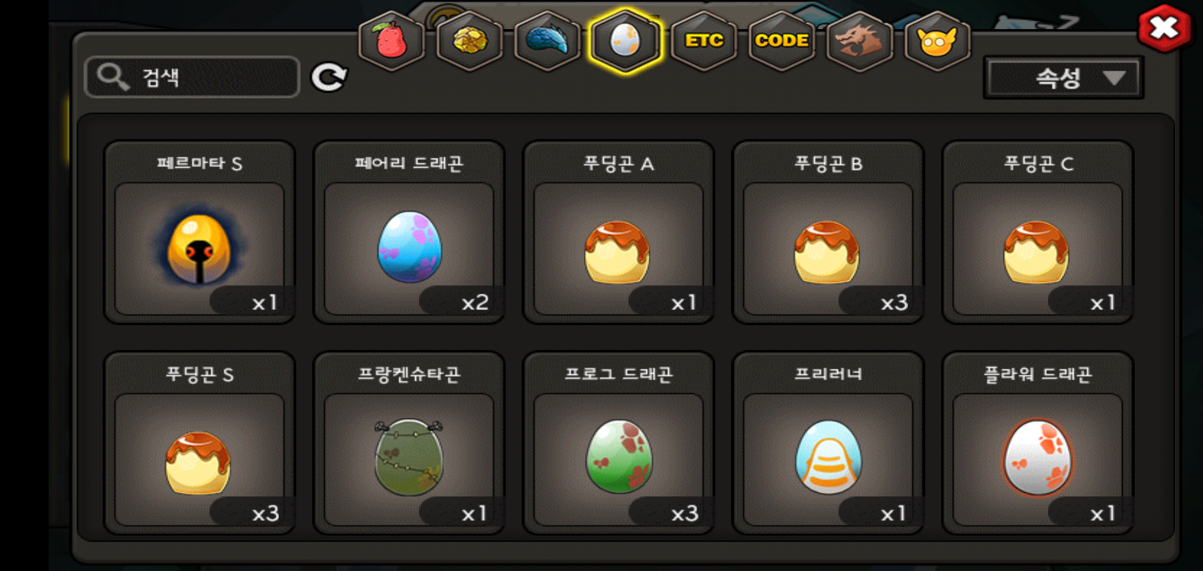Select the 페르마타 S egg
The width and height of the screenshot is (1203, 571).
point(199,232)
